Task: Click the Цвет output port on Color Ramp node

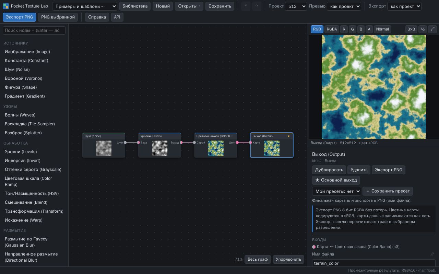Action: pyautogui.click(x=237, y=142)
